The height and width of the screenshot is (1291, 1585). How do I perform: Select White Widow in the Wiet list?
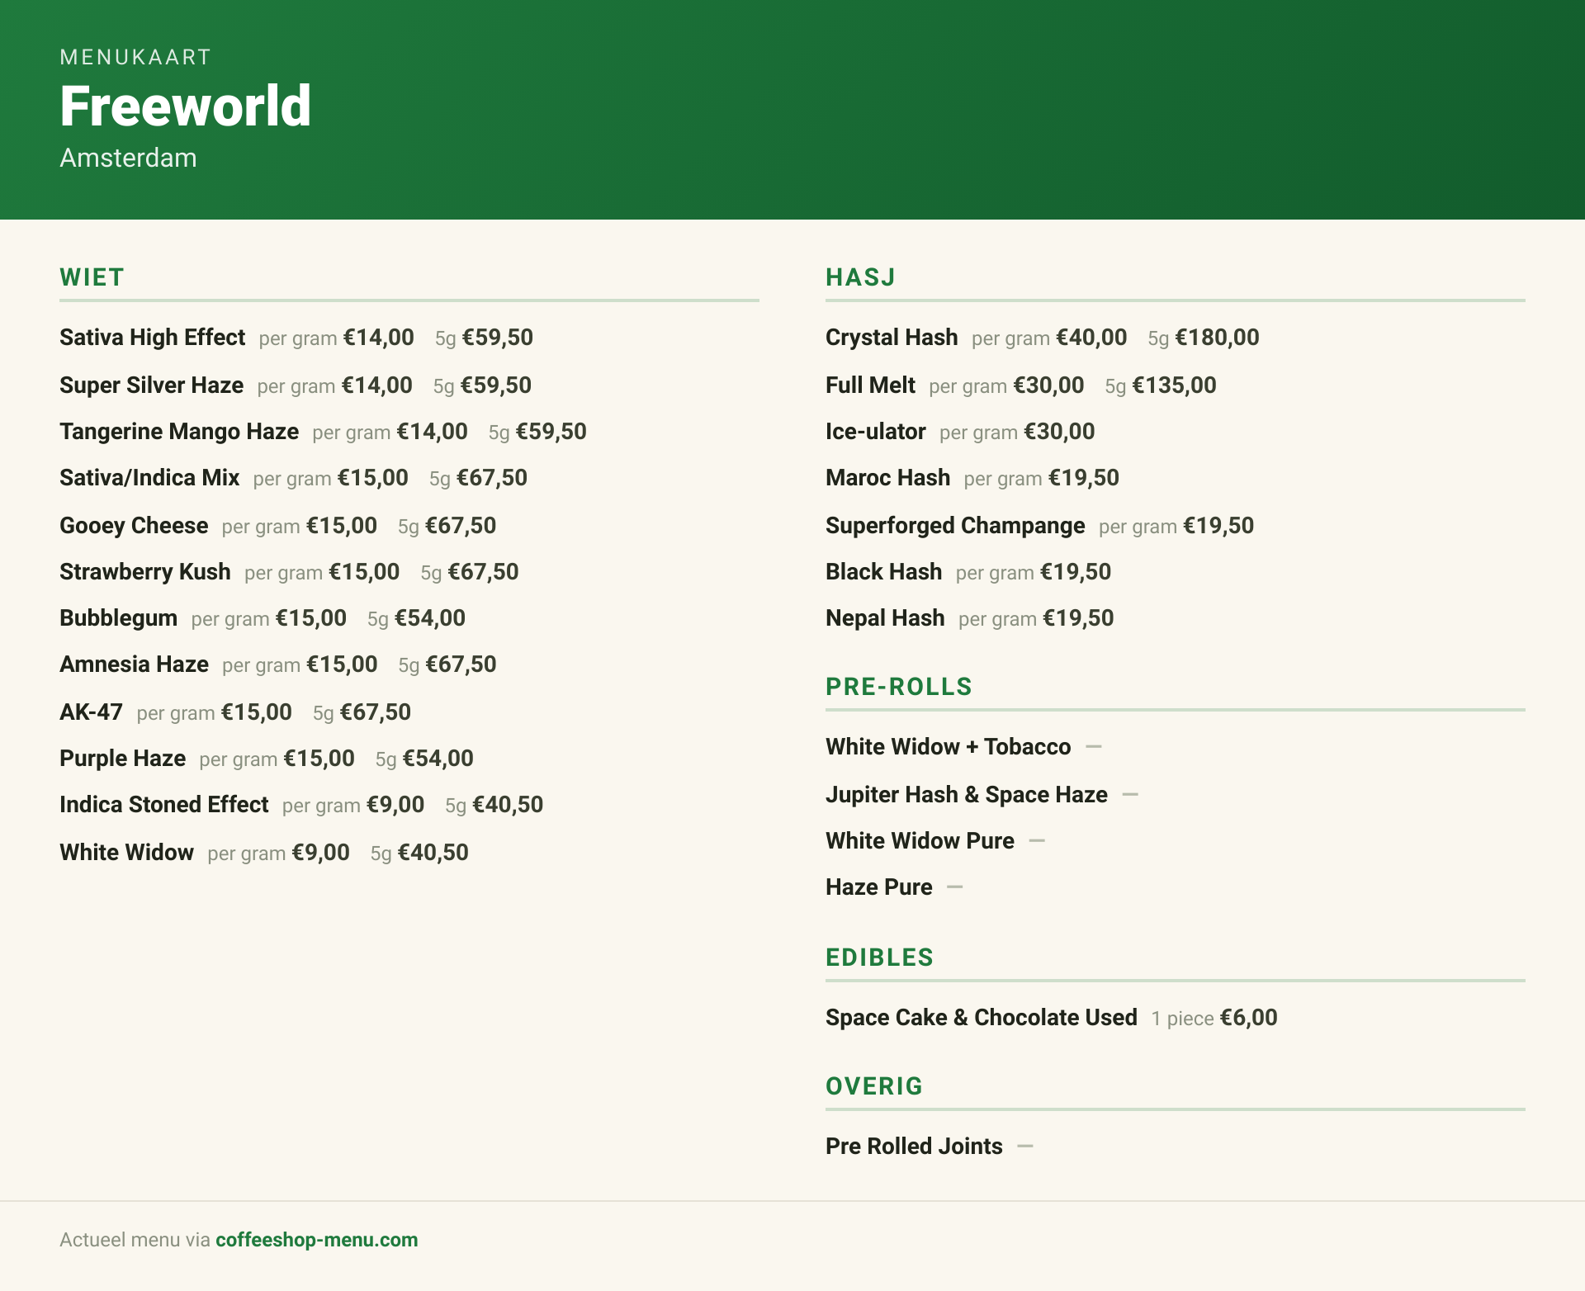[126, 853]
